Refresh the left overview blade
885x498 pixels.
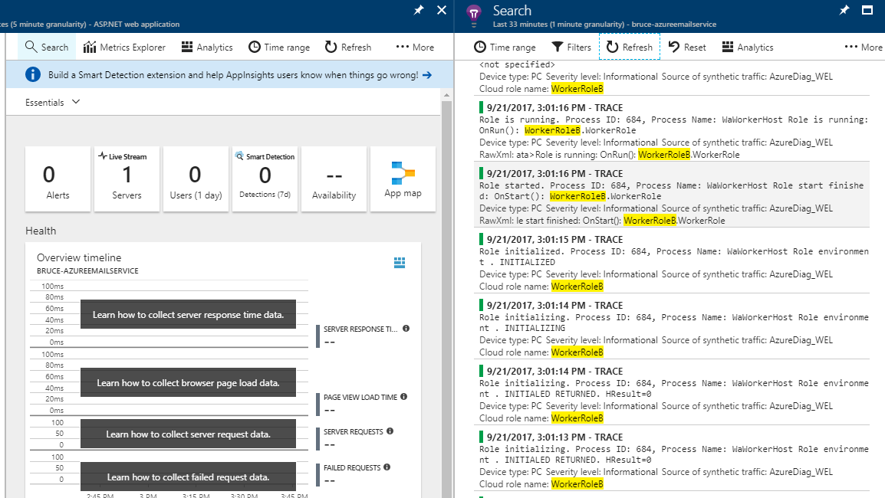point(348,48)
